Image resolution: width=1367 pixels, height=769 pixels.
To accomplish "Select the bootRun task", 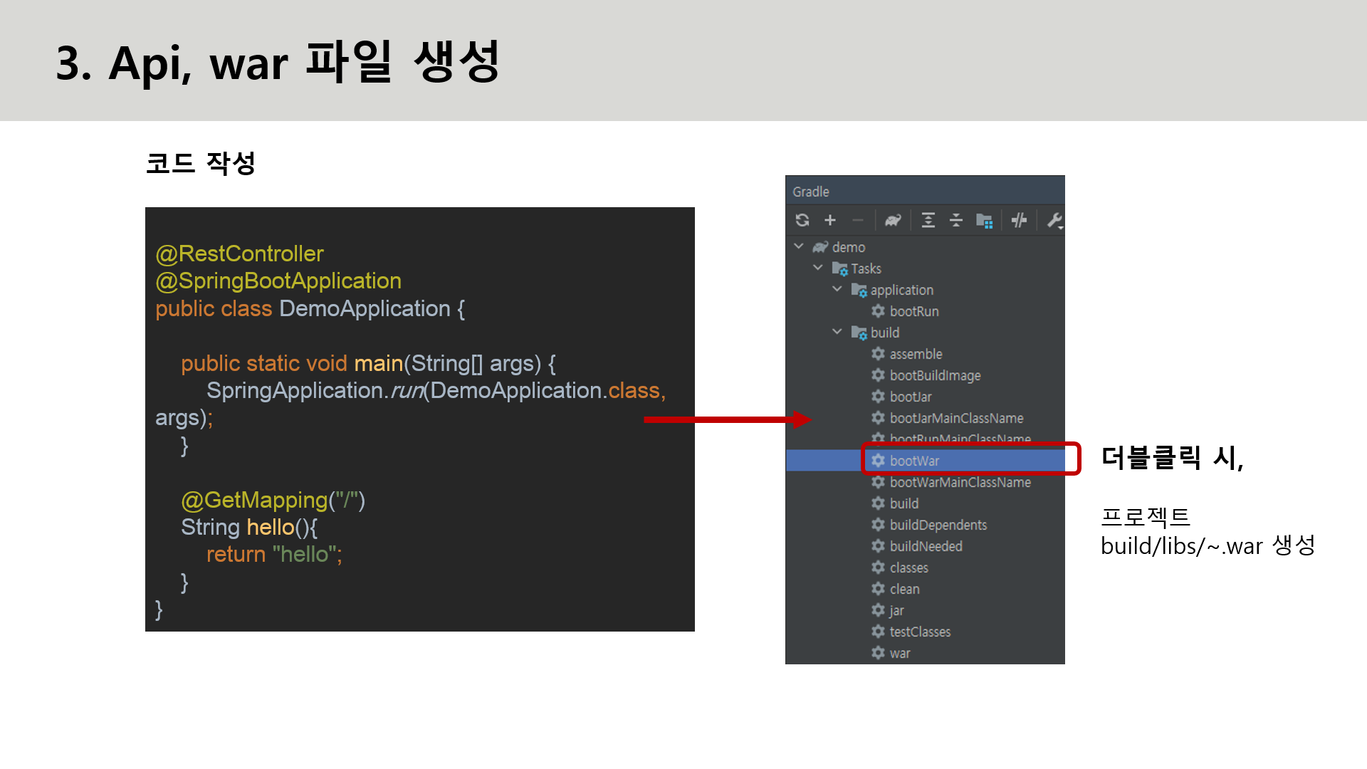I will pos(913,311).
